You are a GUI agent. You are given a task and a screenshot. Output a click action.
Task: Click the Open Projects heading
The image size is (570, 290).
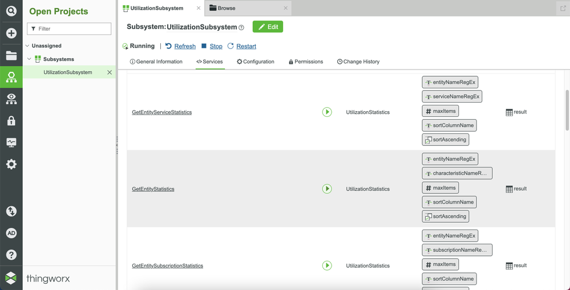point(59,11)
